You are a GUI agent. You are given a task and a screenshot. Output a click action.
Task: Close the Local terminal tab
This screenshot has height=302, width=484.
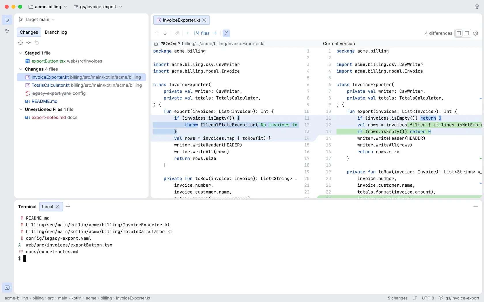coord(57,207)
